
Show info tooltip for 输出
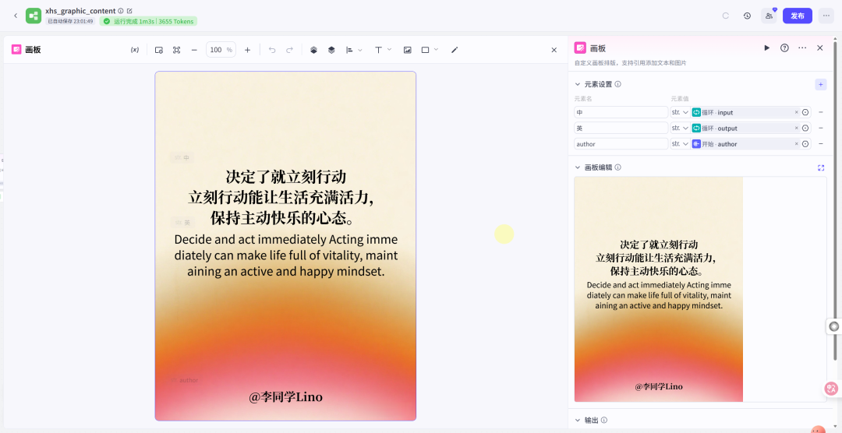(605, 420)
